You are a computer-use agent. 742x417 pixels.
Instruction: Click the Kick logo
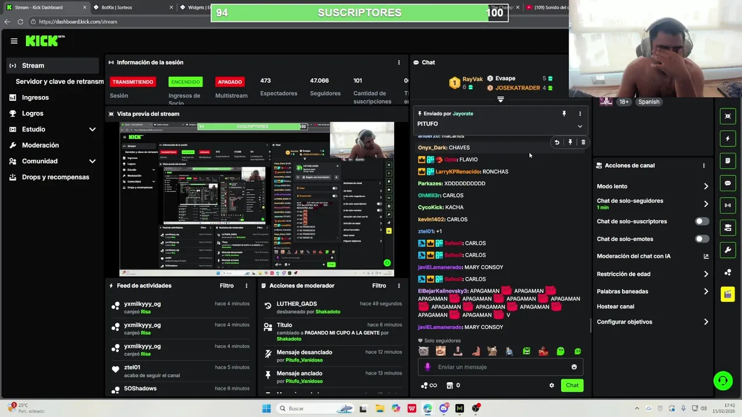[x=45, y=41]
